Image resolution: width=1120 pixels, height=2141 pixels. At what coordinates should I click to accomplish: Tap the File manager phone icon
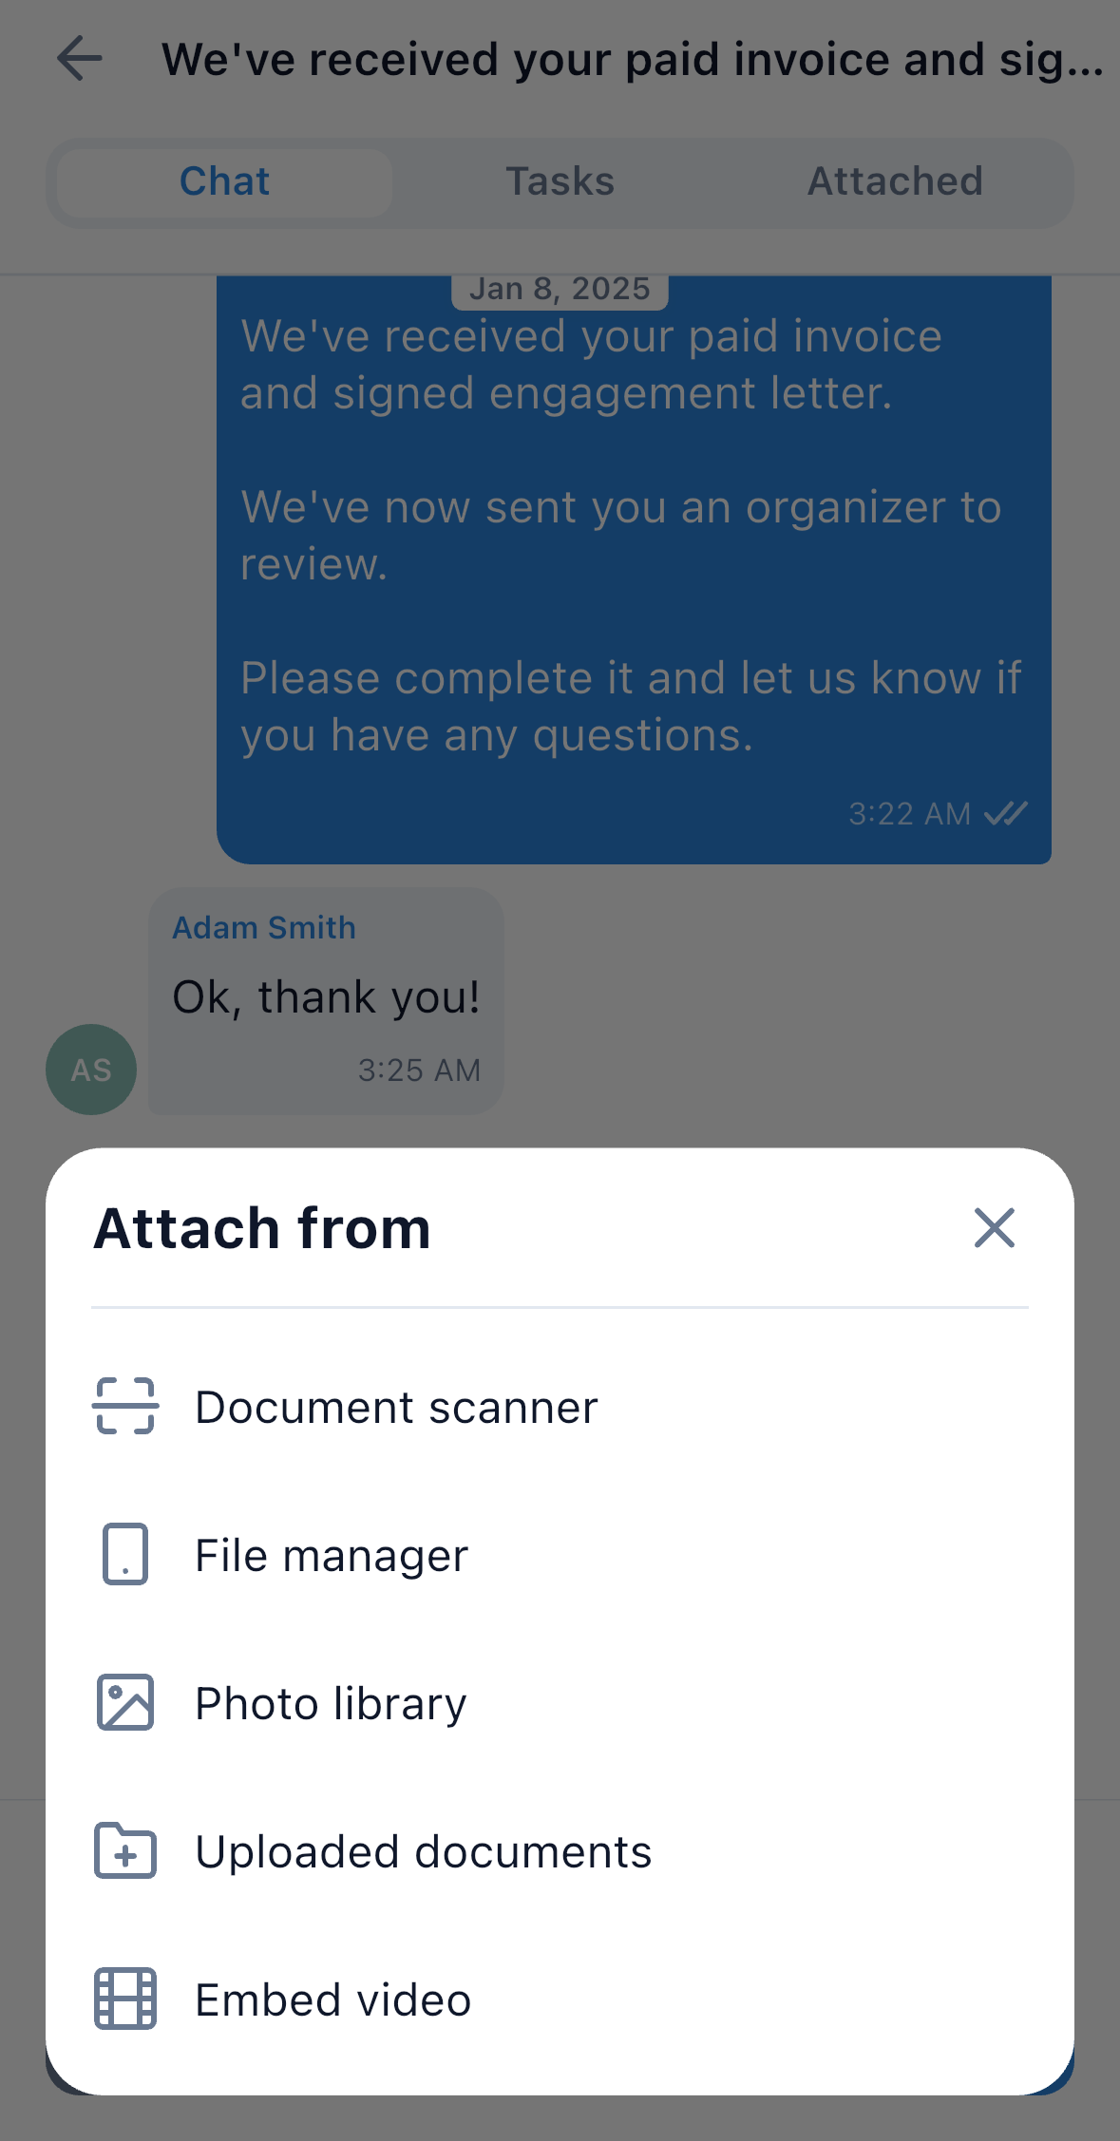125,1554
